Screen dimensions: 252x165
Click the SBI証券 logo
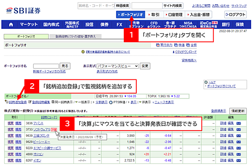(23, 11)
